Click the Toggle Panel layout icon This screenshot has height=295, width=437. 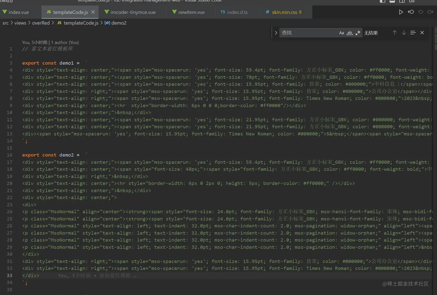[x=392, y=1]
